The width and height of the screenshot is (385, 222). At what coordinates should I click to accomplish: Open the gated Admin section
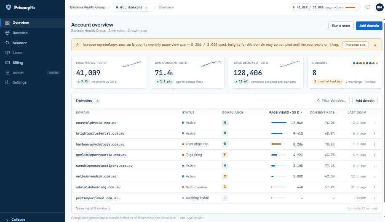point(32,73)
